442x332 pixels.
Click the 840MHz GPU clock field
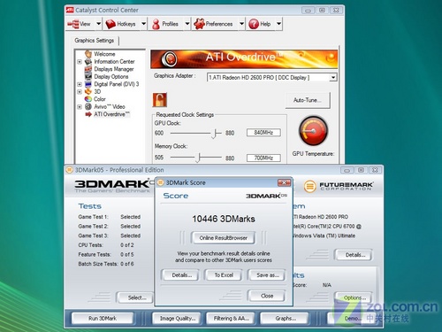pos(263,133)
